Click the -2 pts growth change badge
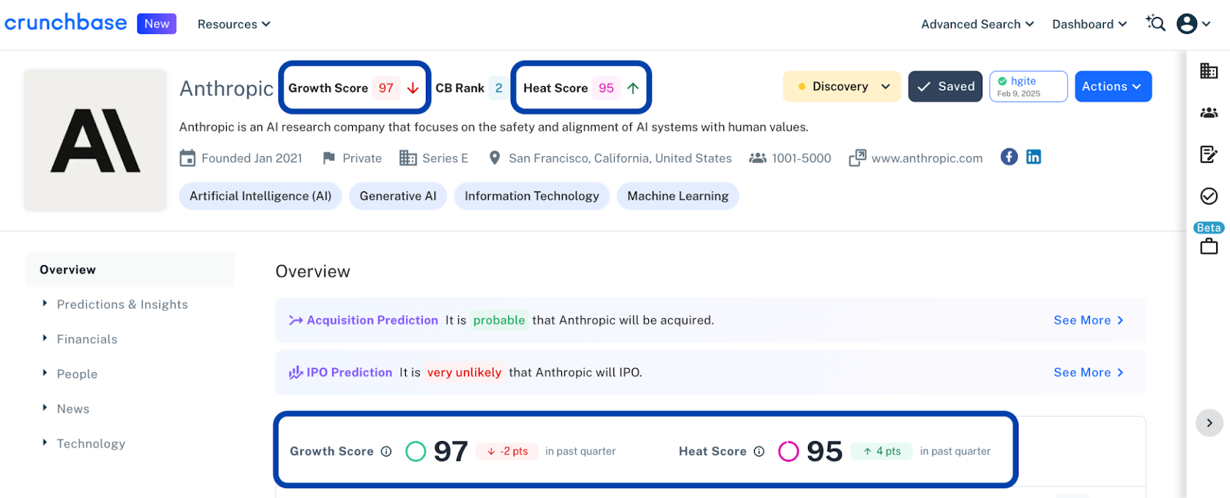Viewport: 1230px width, 498px height. (x=507, y=451)
